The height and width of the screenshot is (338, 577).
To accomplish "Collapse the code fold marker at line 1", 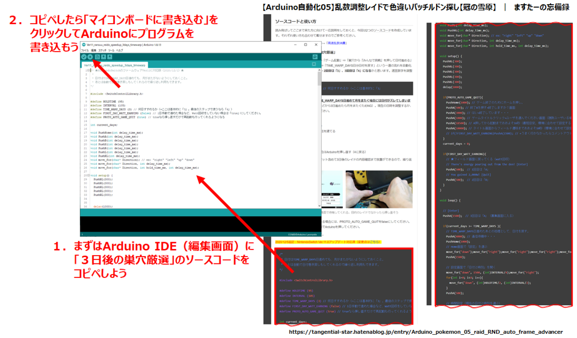I will pos(88,70).
